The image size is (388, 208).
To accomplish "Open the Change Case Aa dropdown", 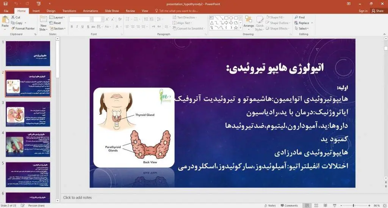I will [108, 27].
